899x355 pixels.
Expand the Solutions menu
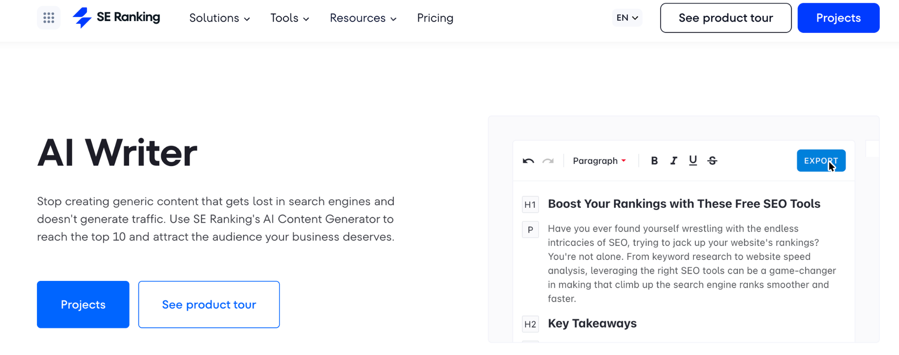click(219, 18)
